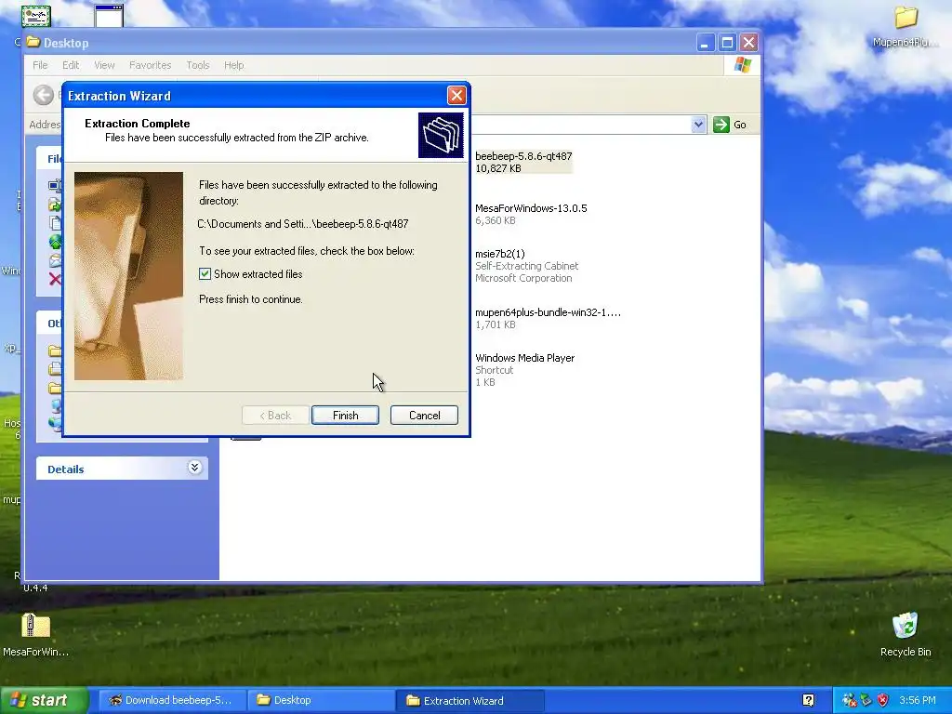Expand the address bar dropdown arrow

click(x=698, y=125)
